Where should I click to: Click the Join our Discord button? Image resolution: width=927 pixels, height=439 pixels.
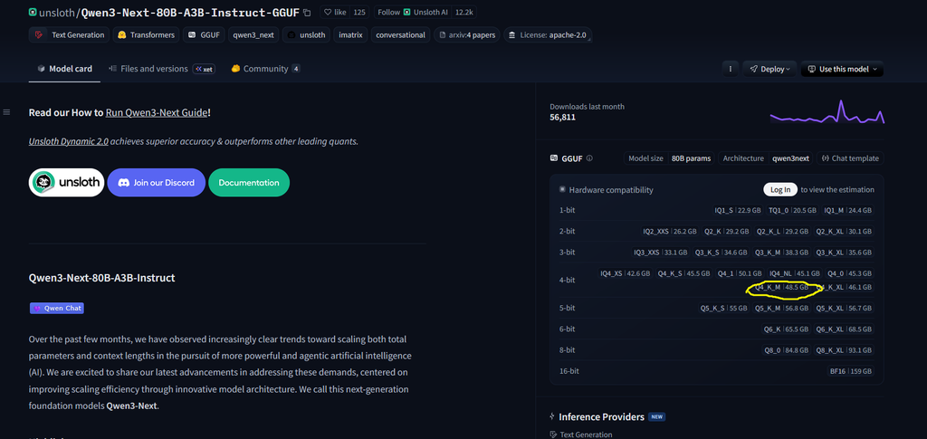click(x=156, y=182)
